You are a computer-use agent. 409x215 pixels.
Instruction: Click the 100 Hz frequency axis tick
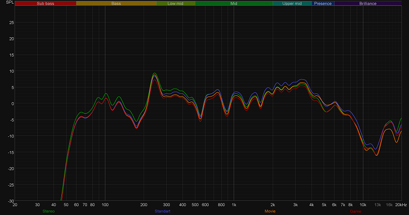pyautogui.click(x=105, y=205)
